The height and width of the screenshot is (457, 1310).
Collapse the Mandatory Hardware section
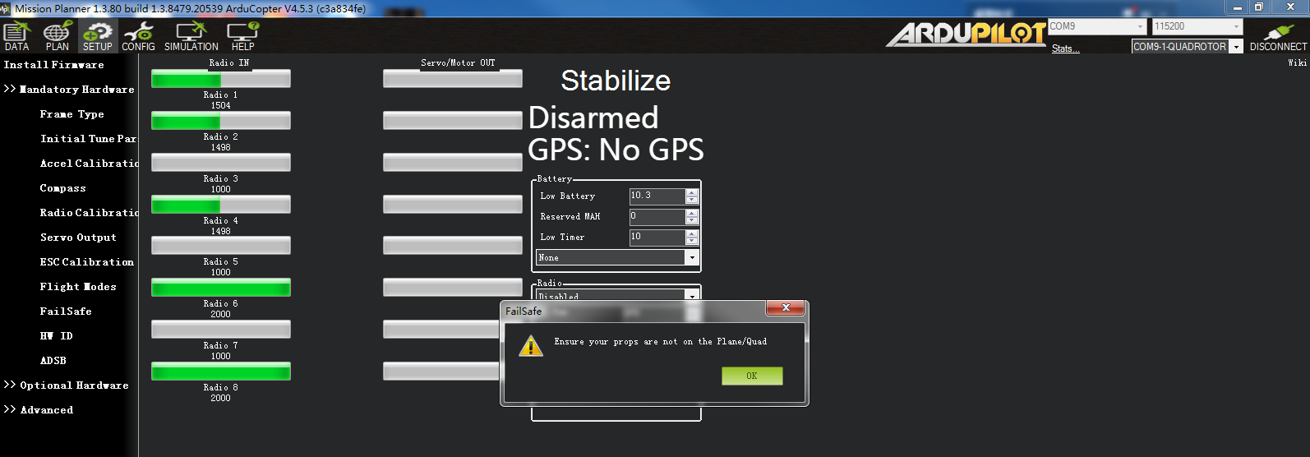[x=69, y=90]
